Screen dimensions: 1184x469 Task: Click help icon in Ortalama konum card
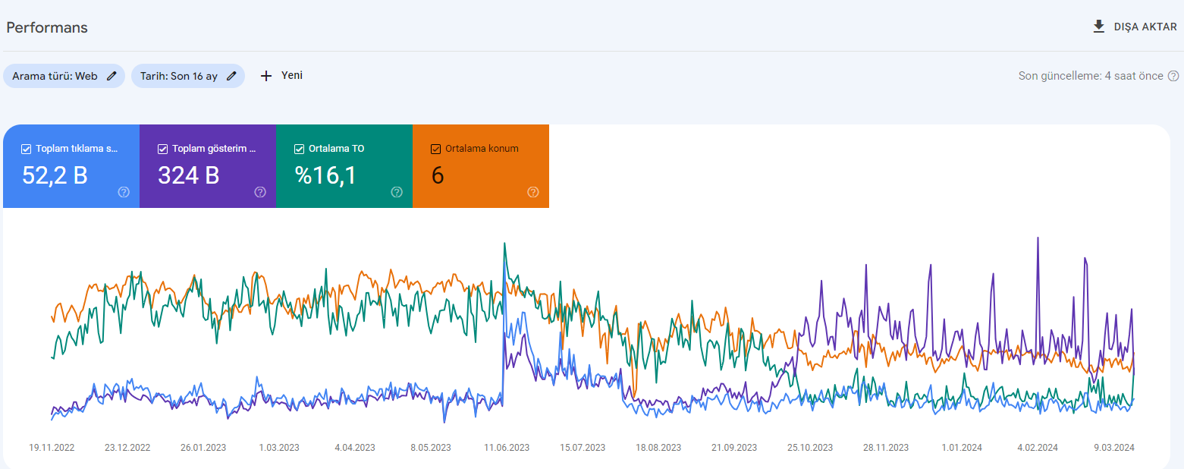coord(533,192)
